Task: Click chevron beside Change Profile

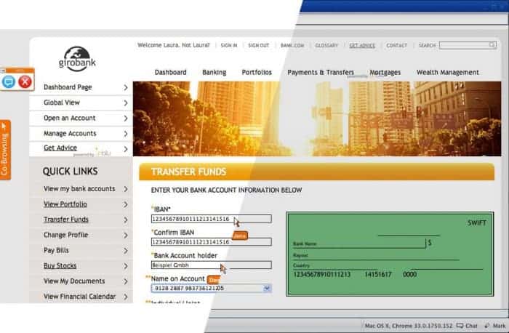Action: [x=126, y=236]
